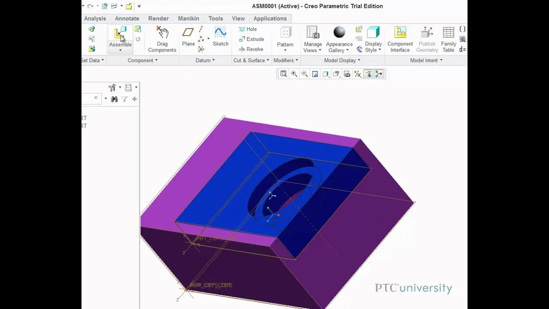Open the model tree show list icon
The image size is (549, 309).
(x=128, y=88)
